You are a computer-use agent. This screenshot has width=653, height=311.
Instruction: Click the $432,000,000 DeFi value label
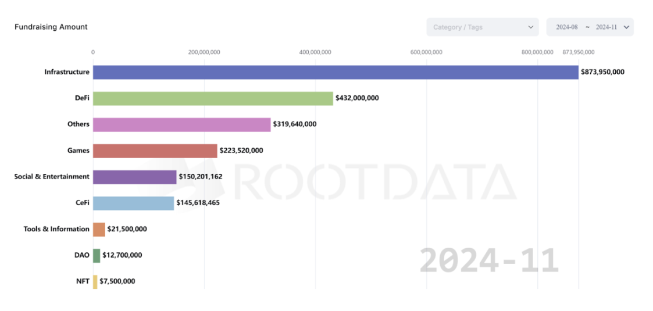click(x=357, y=98)
